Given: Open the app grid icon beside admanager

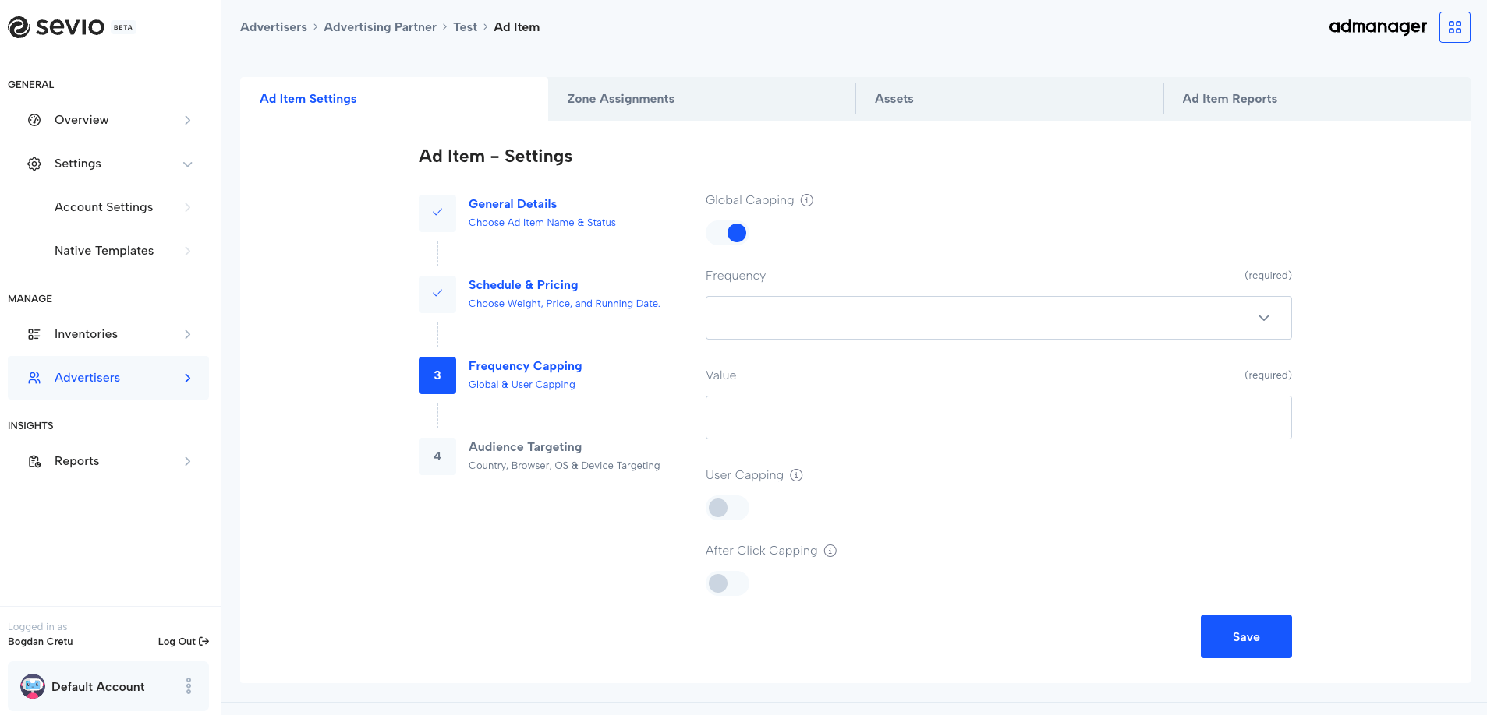Looking at the screenshot, I should 1454,27.
